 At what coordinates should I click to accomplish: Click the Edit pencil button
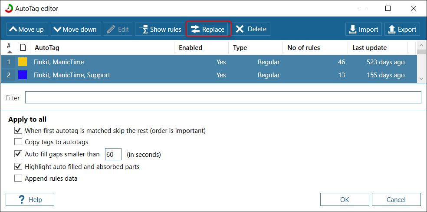click(x=118, y=29)
